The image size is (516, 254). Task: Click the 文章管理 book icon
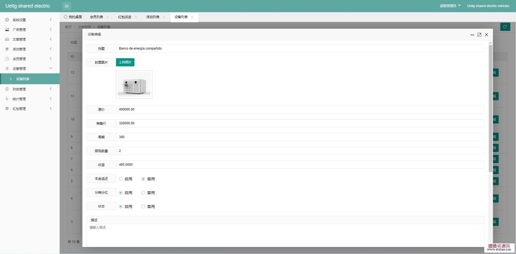pos(7,39)
